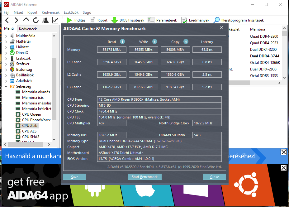Select CPU AES benchmark
289x207 pixels.
[x=29, y=131]
